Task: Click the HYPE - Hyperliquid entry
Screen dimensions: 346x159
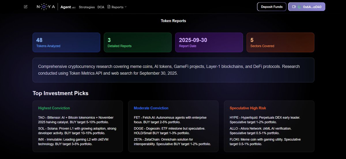Action: coord(265,120)
